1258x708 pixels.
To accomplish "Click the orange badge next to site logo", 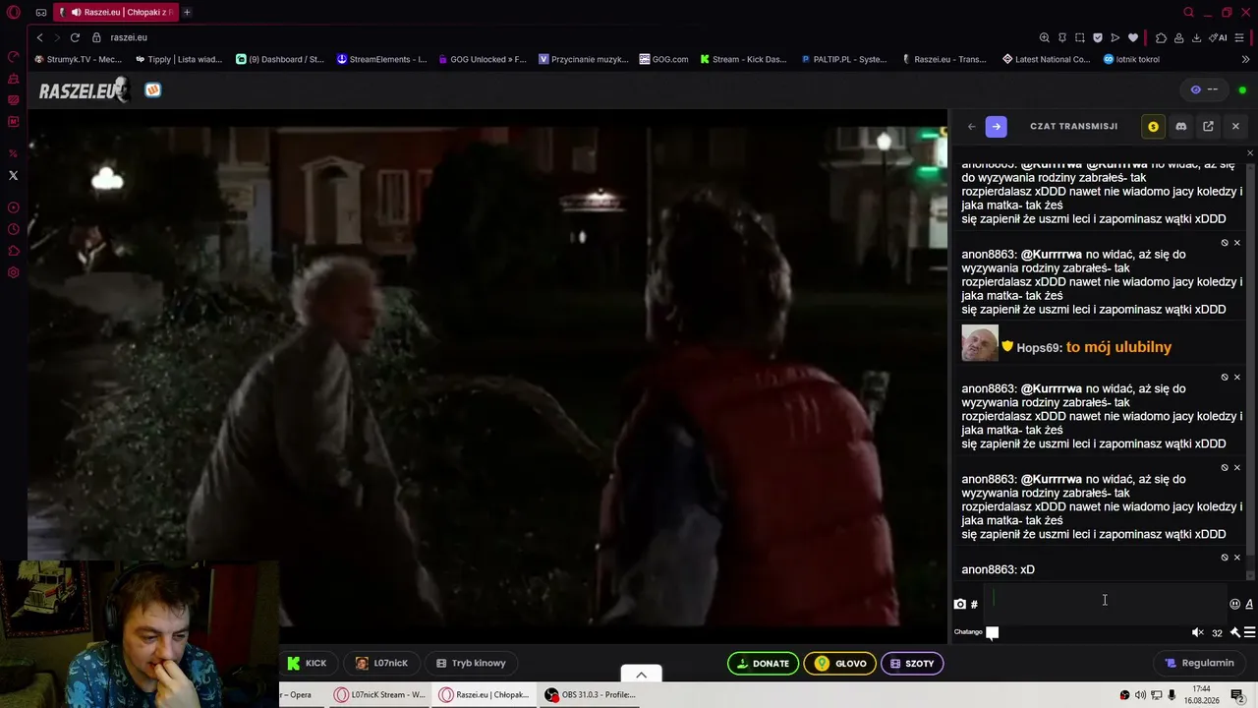I will [152, 90].
